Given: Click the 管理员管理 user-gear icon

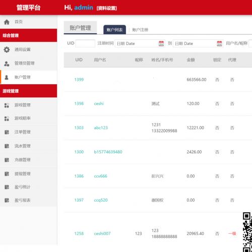Looking at the screenshot, I should [x=7, y=64].
